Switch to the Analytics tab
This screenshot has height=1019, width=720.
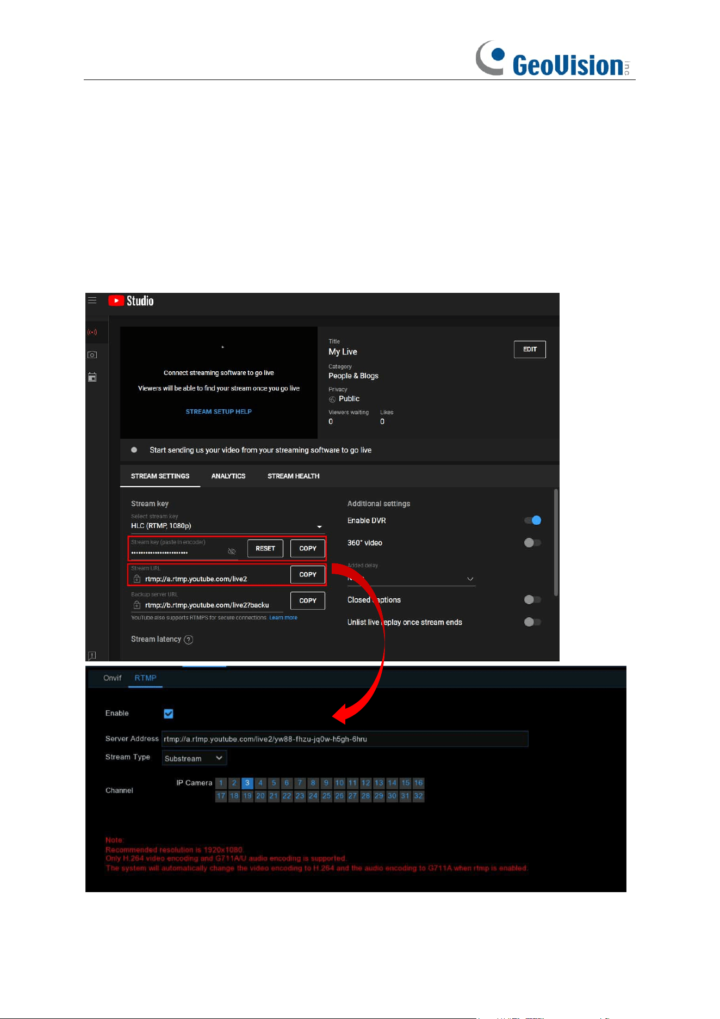228,476
